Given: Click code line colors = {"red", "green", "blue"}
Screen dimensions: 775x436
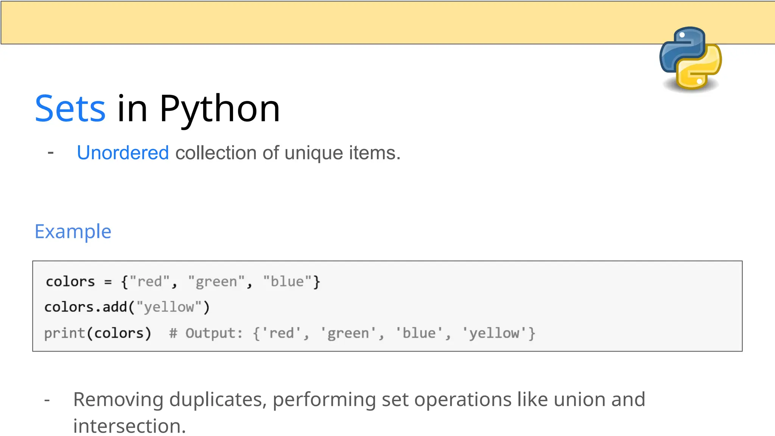Looking at the screenshot, I should tap(183, 282).
